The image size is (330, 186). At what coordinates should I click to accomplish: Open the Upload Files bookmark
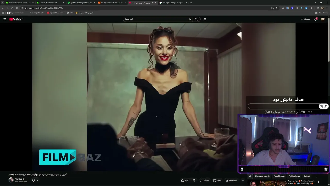(x=56, y=13)
